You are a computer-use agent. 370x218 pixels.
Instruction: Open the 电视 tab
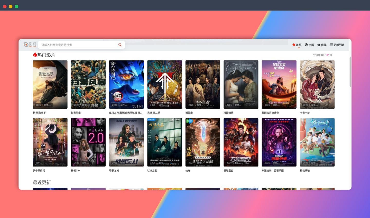pos(322,45)
